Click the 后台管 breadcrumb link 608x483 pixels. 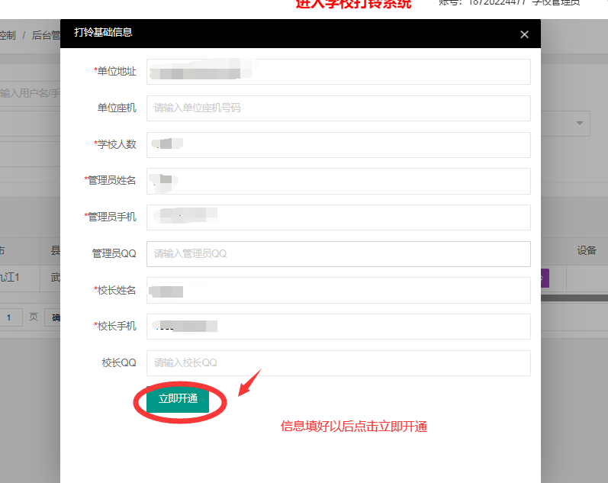[x=46, y=35]
